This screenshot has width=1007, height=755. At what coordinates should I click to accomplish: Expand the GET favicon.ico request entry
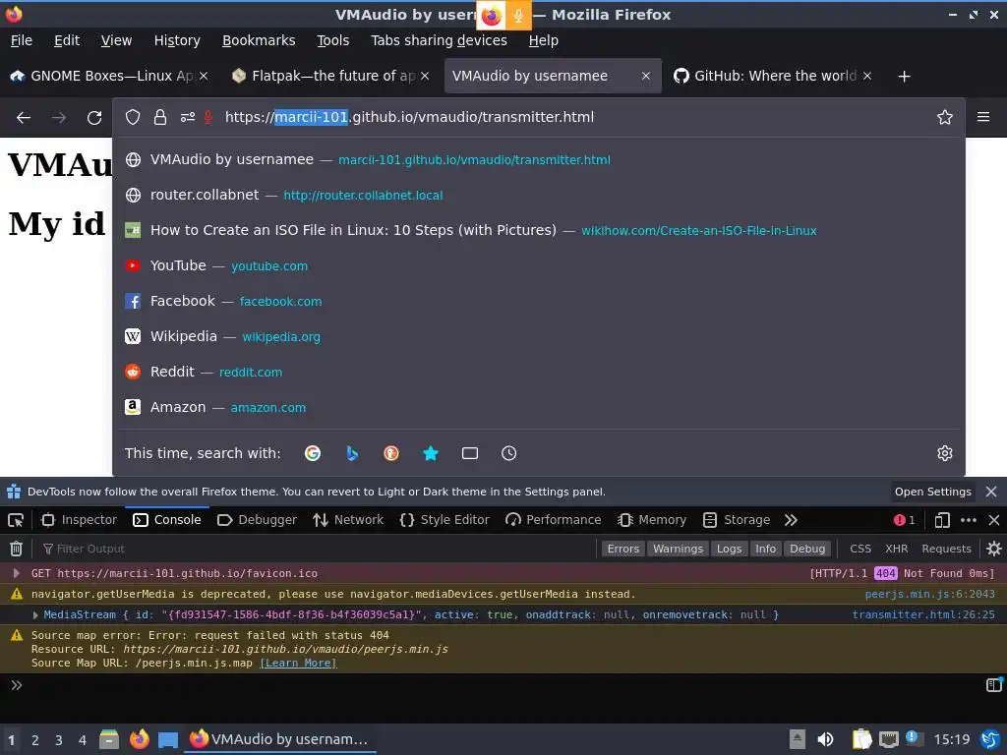point(17,573)
